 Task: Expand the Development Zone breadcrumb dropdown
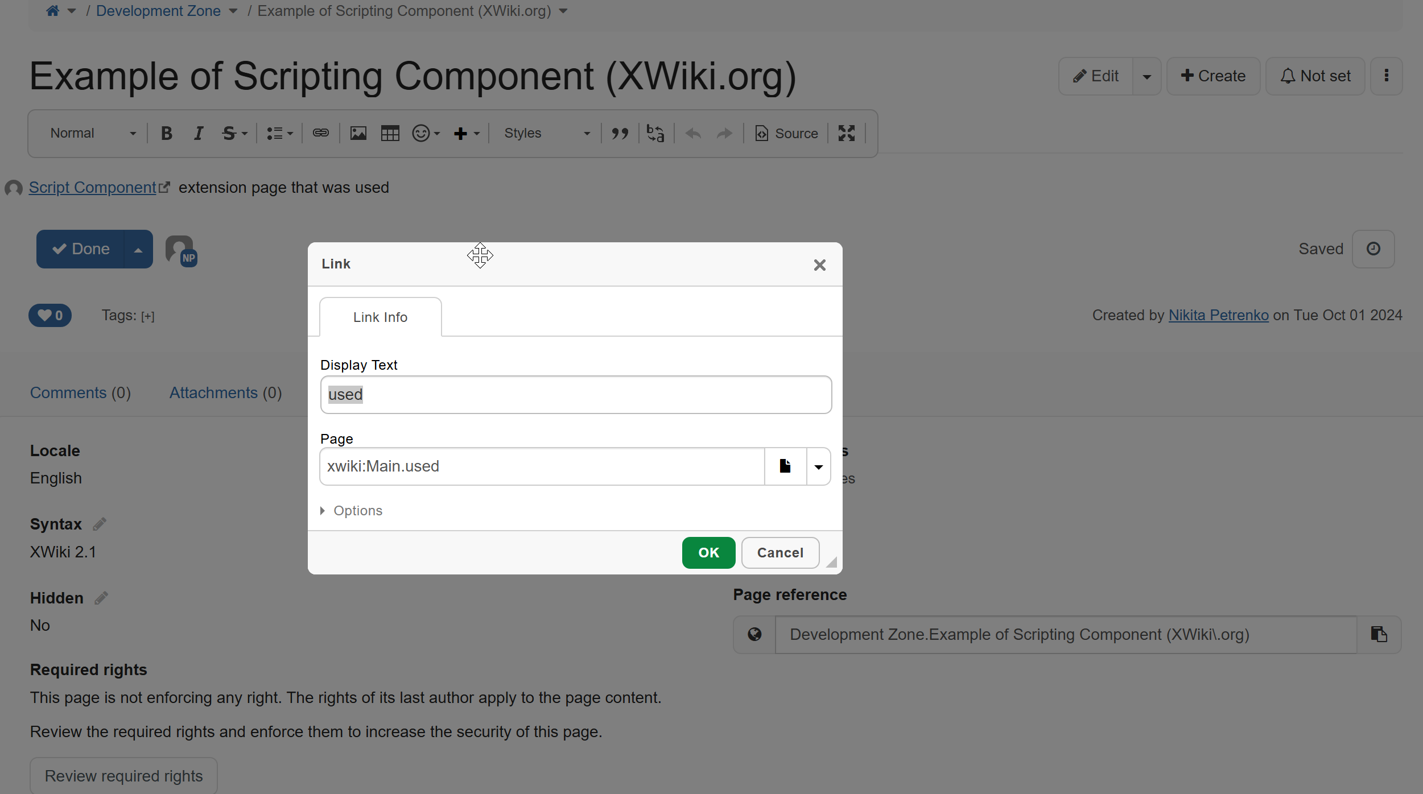tap(233, 11)
